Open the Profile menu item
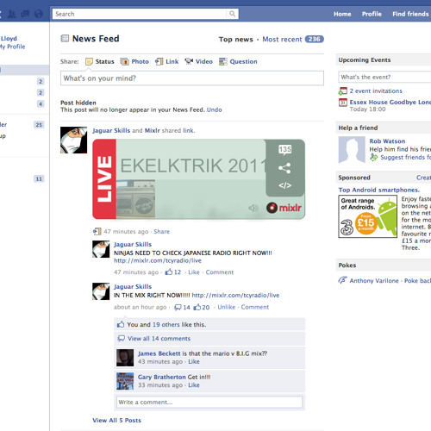 [372, 14]
